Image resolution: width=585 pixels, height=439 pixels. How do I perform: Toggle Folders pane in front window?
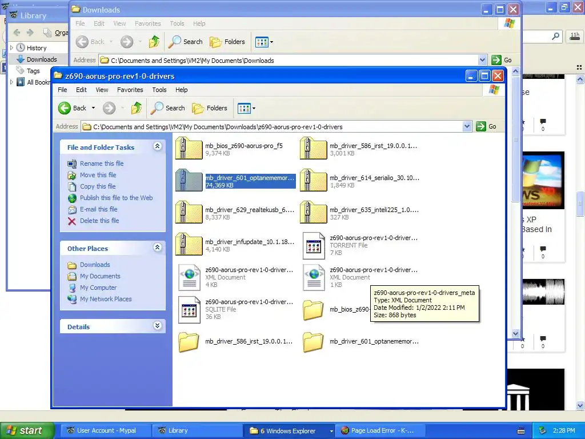point(210,108)
